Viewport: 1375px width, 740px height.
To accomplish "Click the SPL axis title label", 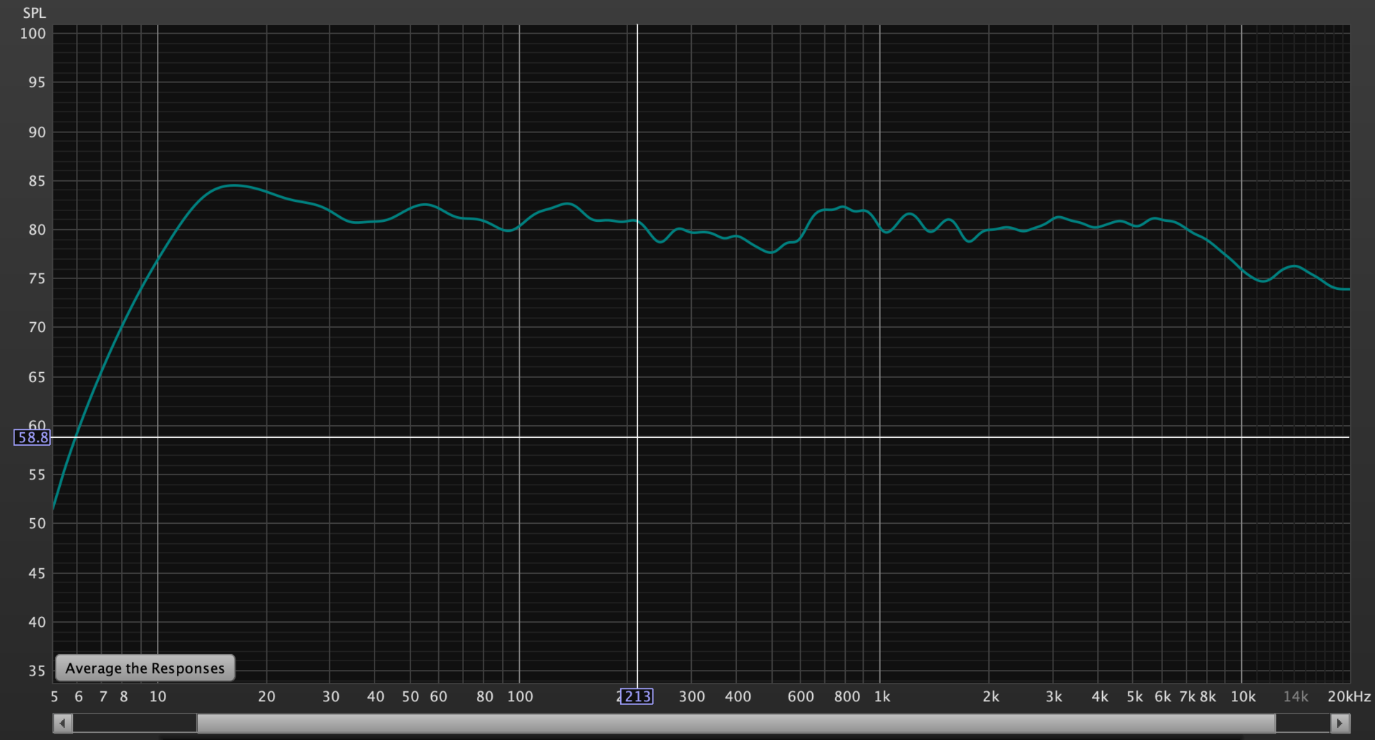I will pyautogui.click(x=34, y=13).
